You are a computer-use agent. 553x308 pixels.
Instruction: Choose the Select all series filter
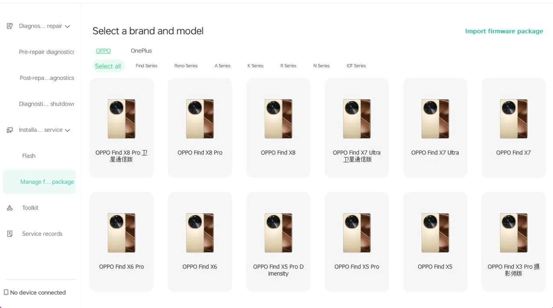108,66
